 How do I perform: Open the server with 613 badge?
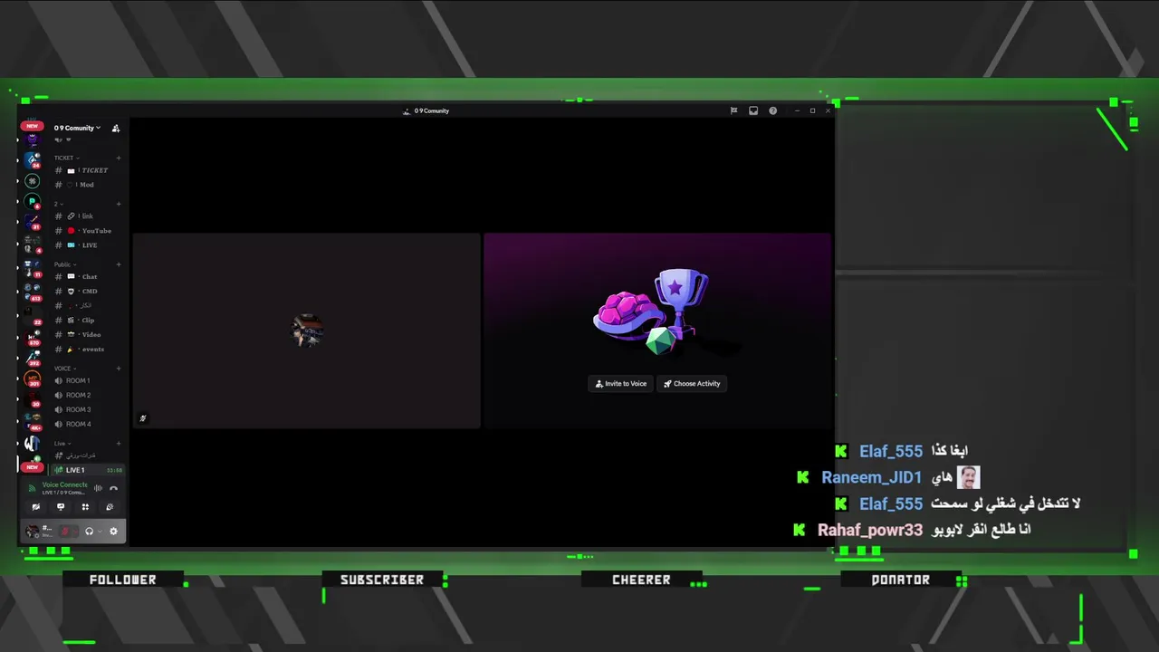33,292
